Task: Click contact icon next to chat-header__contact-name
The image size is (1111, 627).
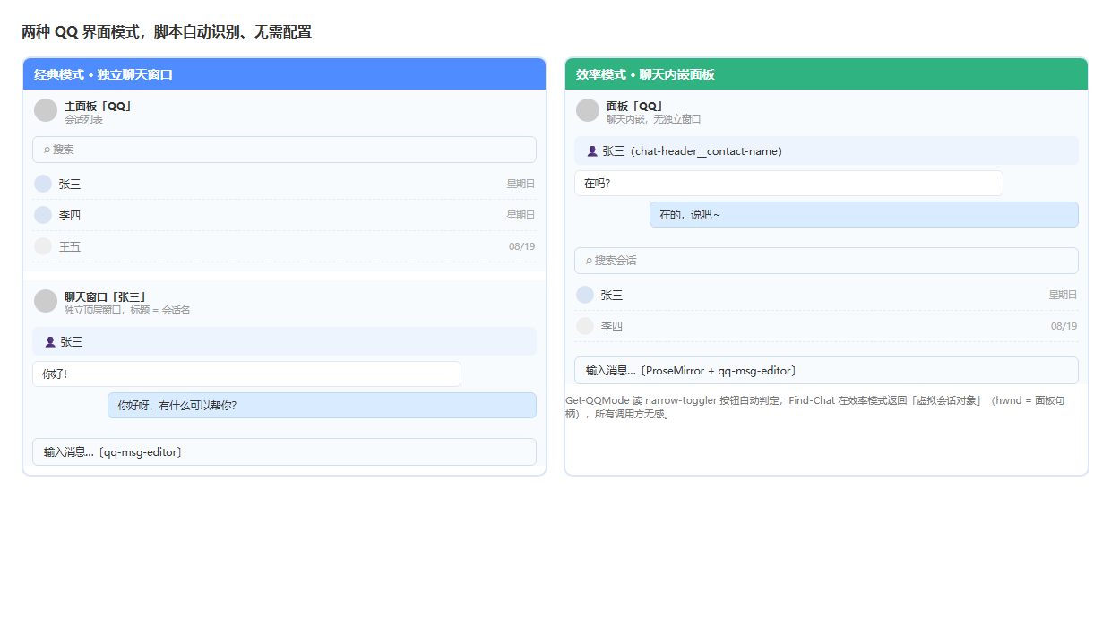Action: click(x=592, y=150)
